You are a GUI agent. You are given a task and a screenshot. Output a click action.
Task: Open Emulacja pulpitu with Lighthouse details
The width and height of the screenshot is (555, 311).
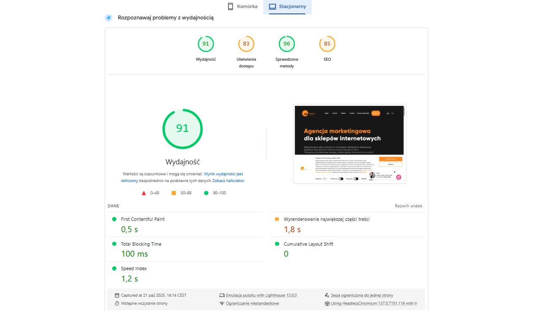tap(261, 295)
